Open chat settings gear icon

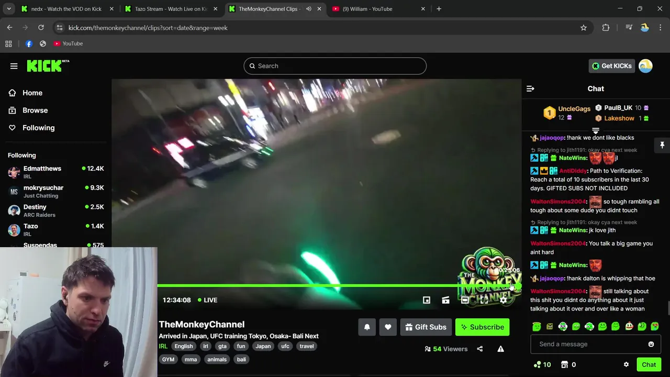pos(626,364)
